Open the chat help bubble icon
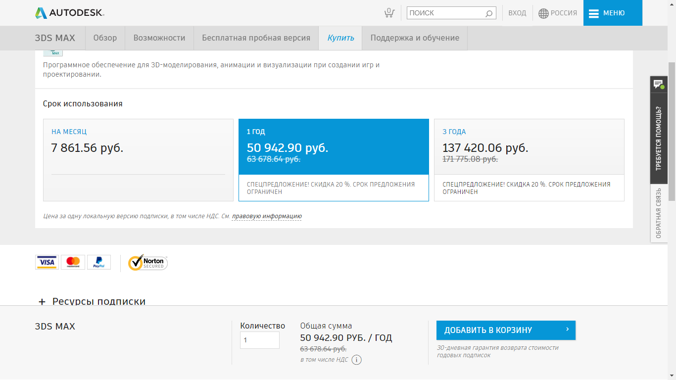The height and width of the screenshot is (380, 676). (659, 84)
